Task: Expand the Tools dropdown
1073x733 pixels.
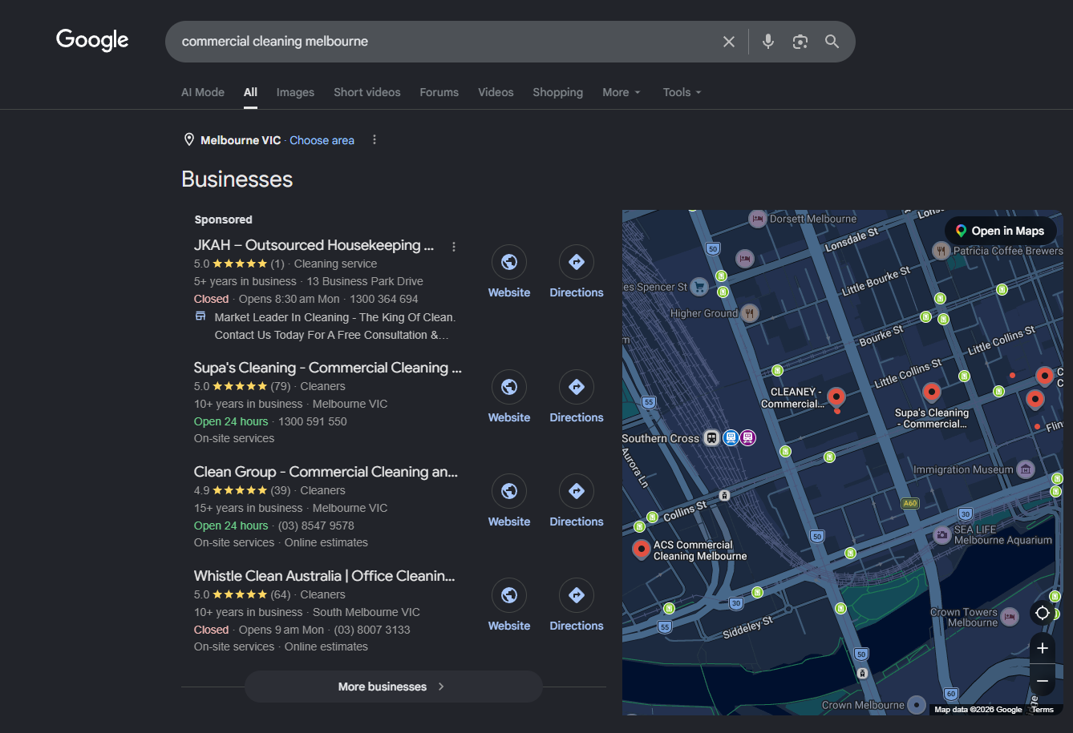Action: coord(682,92)
